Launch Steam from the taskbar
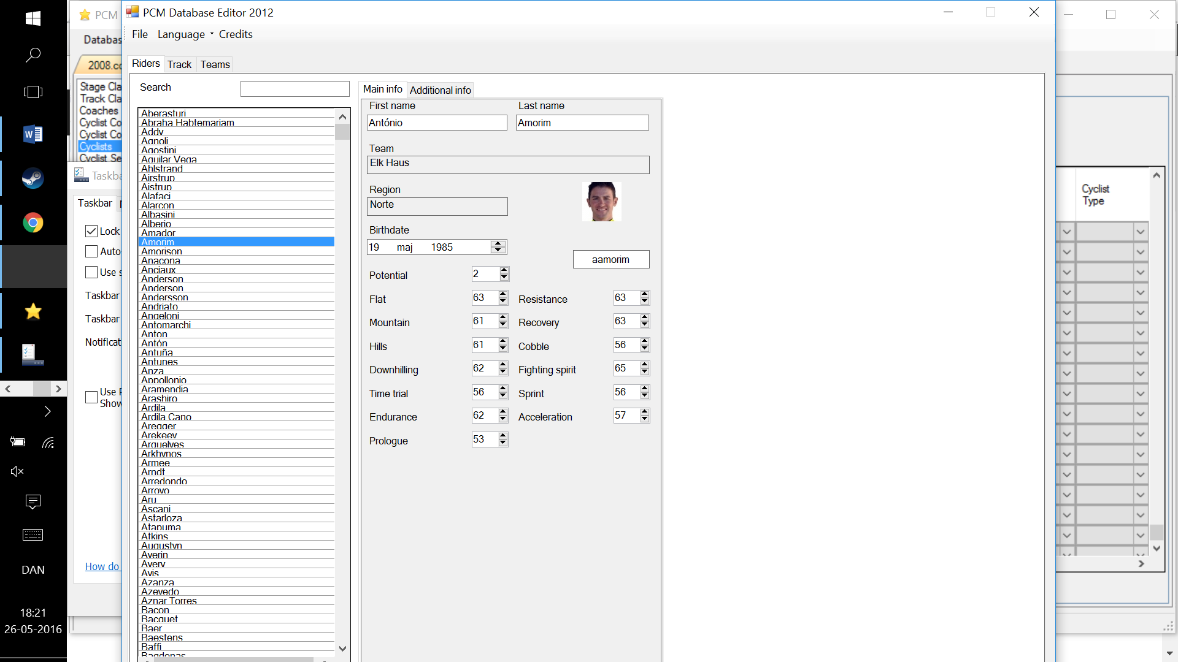Image resolution: width=1178 pixels, height=662 pixels. point(33,178)
